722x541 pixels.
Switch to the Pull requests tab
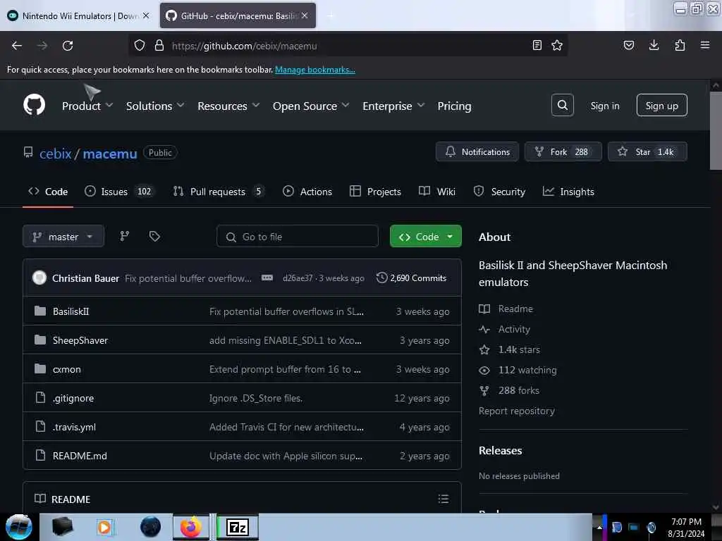219,192
